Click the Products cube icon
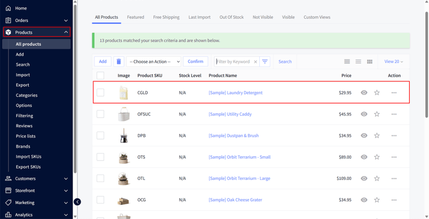429x219 pixels. pyautogui.click(x=9, y=32)
